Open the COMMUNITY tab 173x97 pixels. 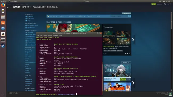(39, 7)
